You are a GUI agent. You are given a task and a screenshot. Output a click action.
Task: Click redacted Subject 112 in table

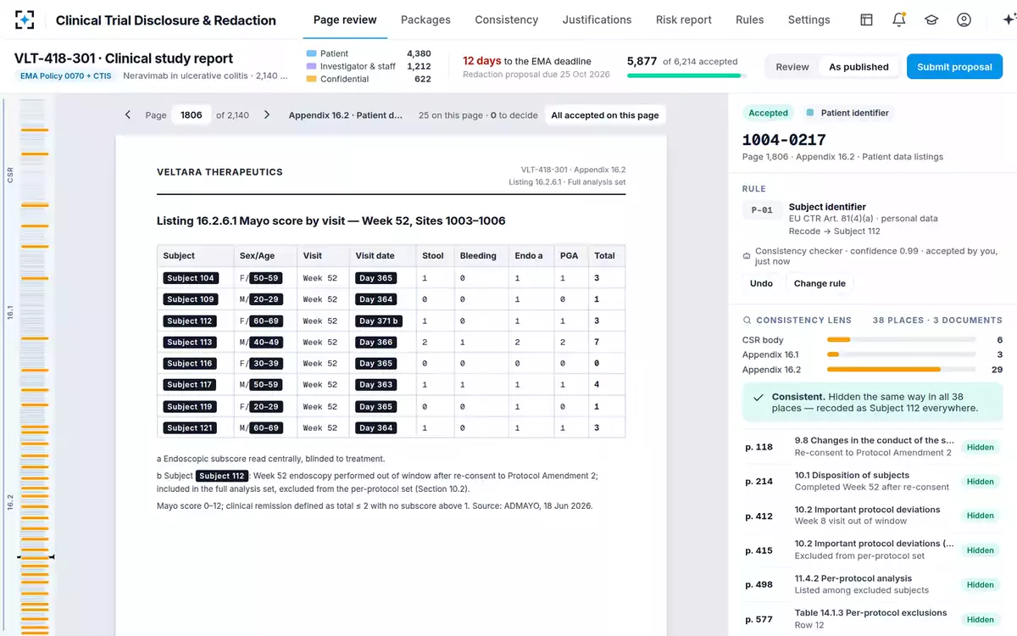(x=190, y=321)
